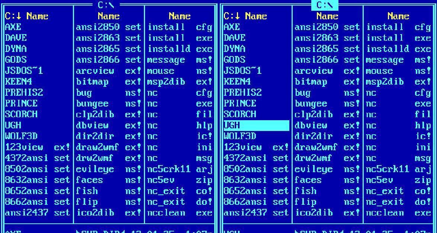Open WOLF3D directory in the left panel

point(22,136)
